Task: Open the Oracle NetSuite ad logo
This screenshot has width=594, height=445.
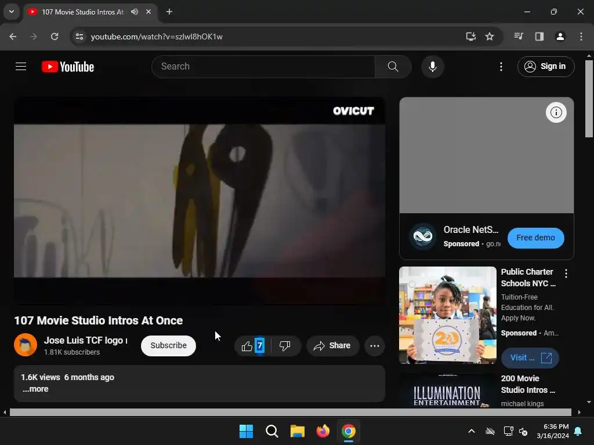Action: [x=422, y=236]
